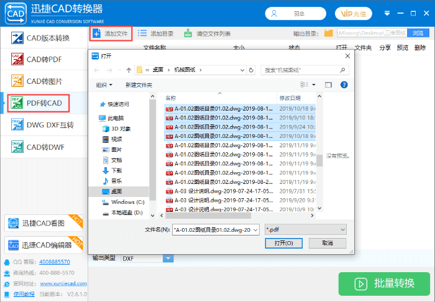
Task: Click the 取消 button
Action: point(327,243)
